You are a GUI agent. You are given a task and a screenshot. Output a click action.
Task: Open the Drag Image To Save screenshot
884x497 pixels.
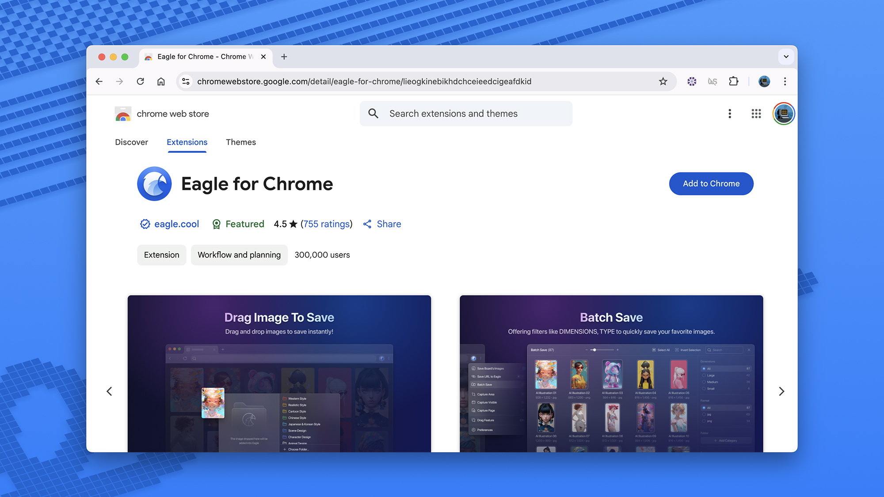coord(279,374)
